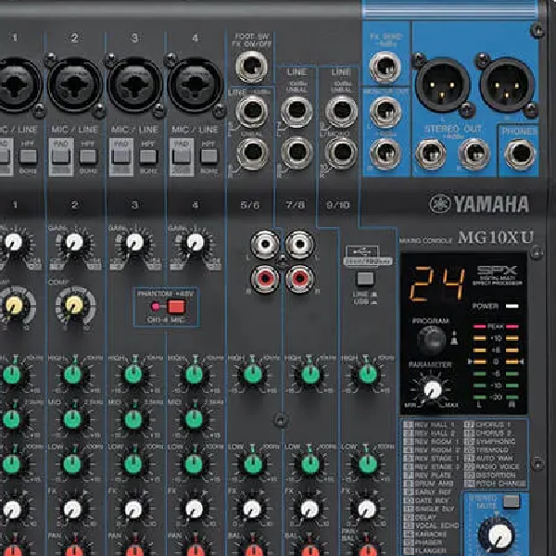556x556 pixels.
Task: Click the channel 3 LOW EQ knob
Action: click(x=133, y=464)
